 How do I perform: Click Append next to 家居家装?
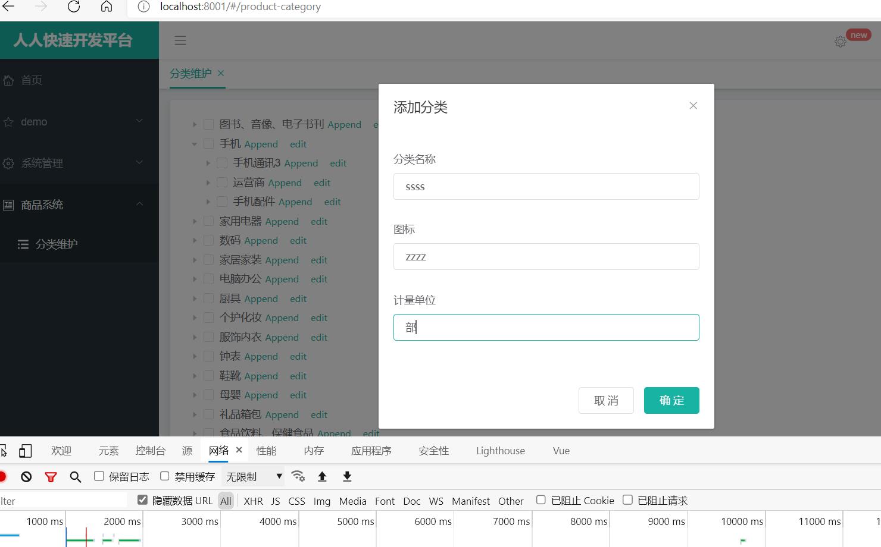click(282, 260)
